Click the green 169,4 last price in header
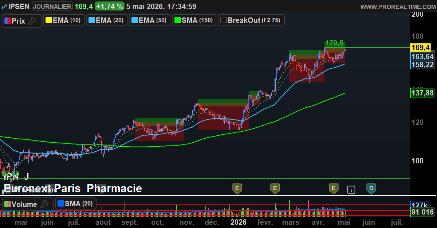Screen dimensions: 437x228 pos(83,6)
